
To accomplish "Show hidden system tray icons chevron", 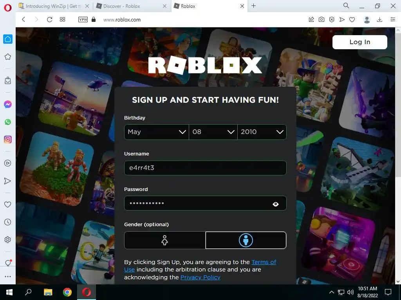I will pyautogui.click(x=331, y=292).
